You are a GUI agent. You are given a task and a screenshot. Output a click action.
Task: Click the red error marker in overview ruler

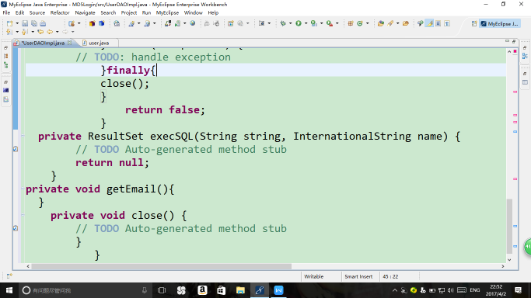click(x=515, y=51)
